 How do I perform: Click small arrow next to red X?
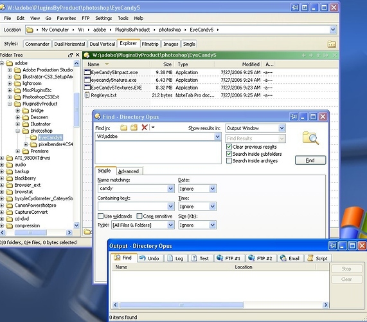tap(153, 128)
